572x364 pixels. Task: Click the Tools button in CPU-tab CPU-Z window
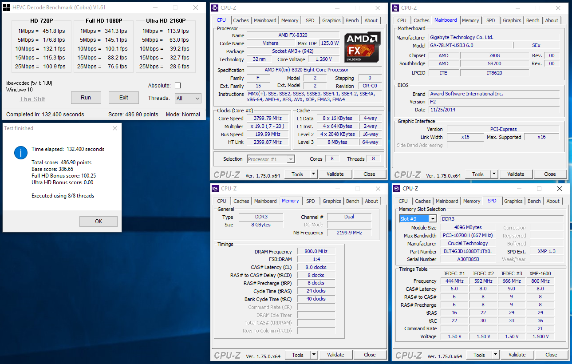[x=297, y=174]
